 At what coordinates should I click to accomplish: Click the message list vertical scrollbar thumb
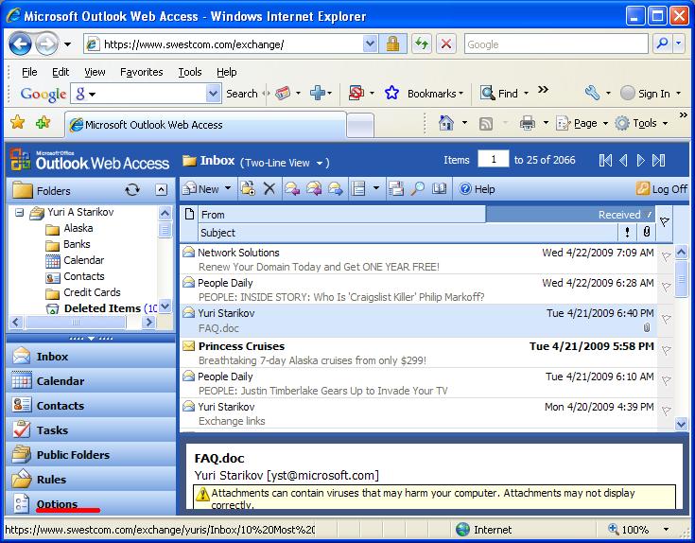(681, 279)
